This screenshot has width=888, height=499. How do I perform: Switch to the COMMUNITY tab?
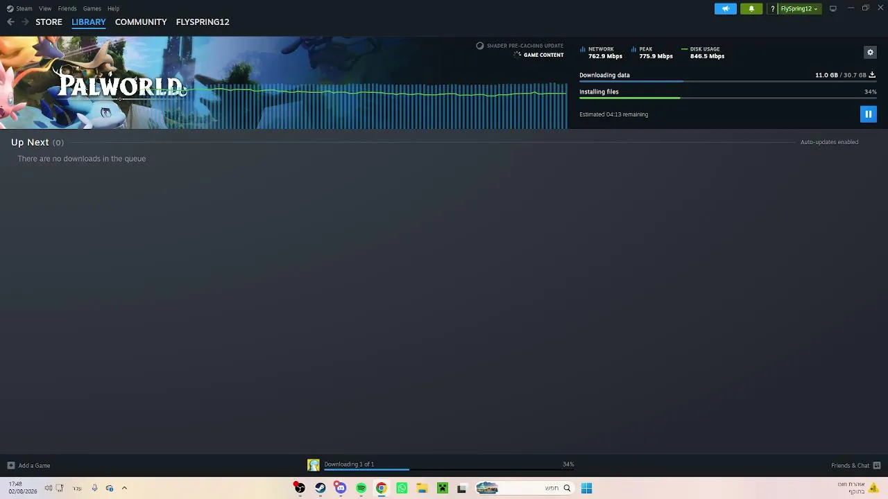point(141,22)
